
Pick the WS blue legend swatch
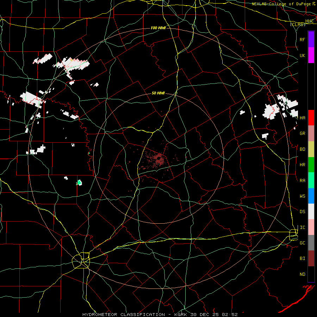(311, 196)
